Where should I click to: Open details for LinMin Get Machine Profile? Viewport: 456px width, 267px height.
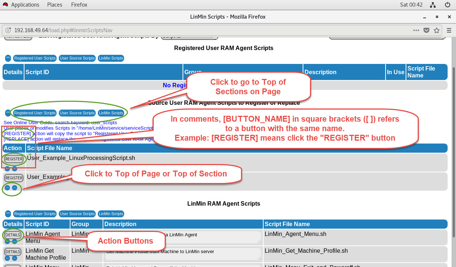click(13, 252)
